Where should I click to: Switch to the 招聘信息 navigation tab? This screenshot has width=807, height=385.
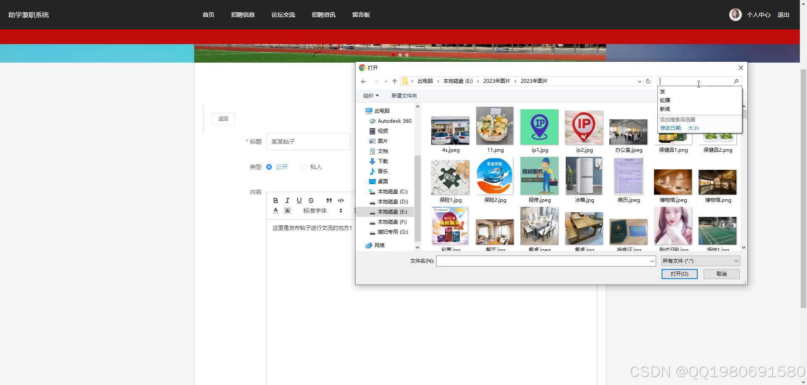[x=243, y=14]
